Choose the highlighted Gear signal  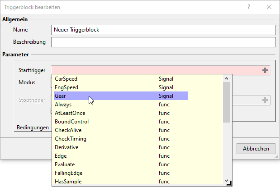pos(121,96)
